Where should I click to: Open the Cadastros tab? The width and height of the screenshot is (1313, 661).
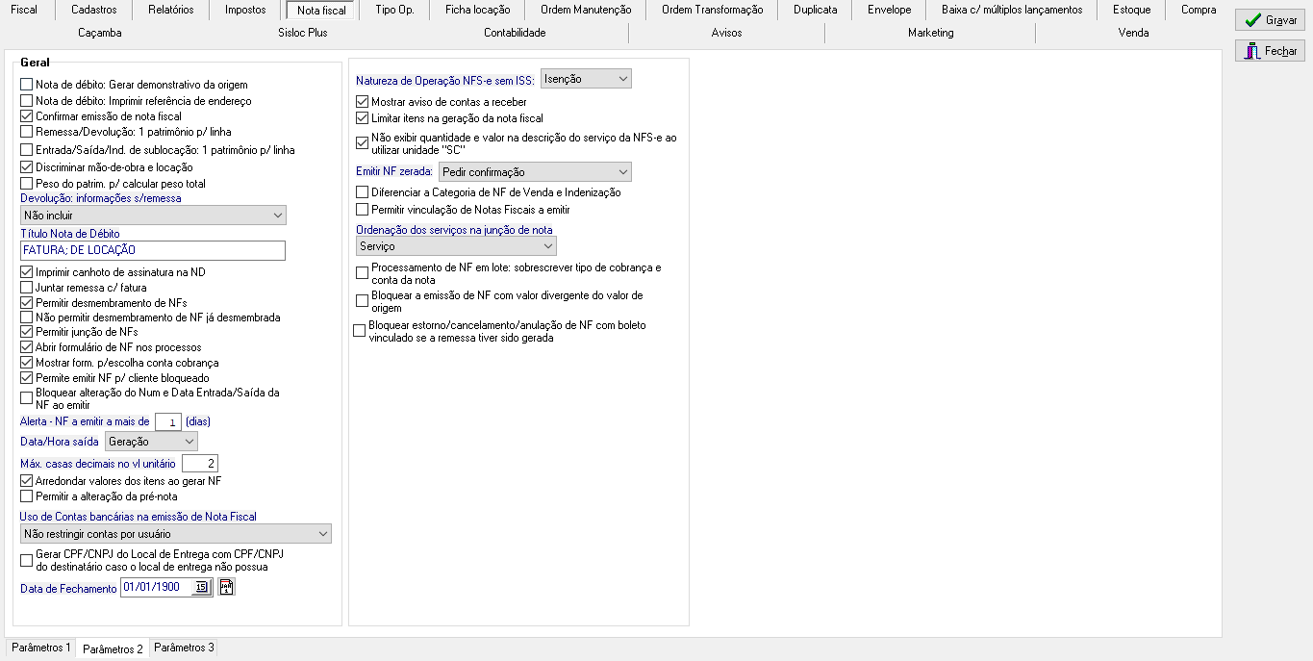click(94, 10)
